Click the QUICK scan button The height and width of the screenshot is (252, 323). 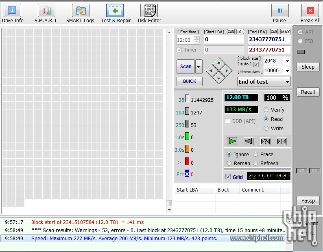[x=190, y=81]
